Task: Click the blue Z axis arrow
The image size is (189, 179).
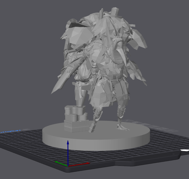Action: [68, 153]
